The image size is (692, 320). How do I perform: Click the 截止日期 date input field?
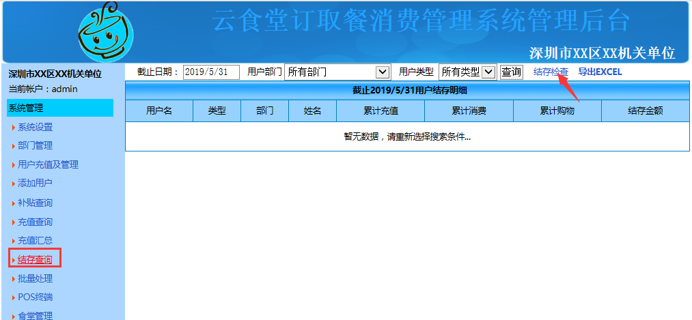211,72
